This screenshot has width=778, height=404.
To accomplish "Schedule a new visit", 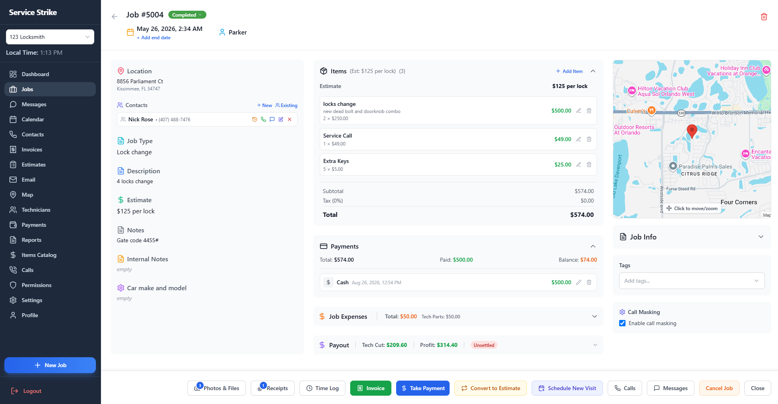I will point(567,388).
